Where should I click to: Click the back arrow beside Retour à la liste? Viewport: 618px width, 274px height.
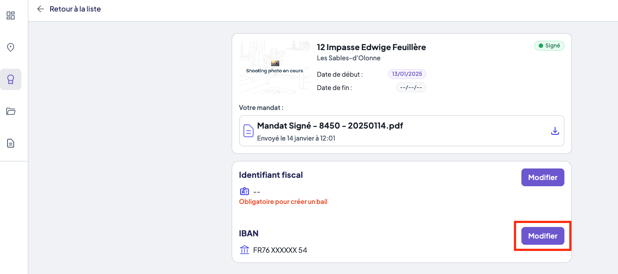click(x=41, y=9)
